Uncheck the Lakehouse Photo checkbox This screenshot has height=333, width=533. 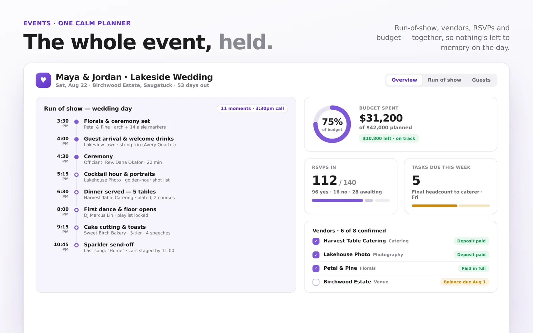click(316, 255)
